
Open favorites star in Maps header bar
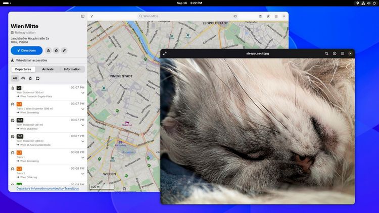[268, 16]
